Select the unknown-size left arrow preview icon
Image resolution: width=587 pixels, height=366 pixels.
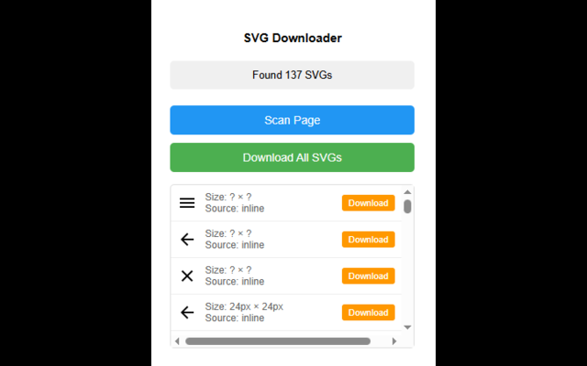tap(187, 240)
